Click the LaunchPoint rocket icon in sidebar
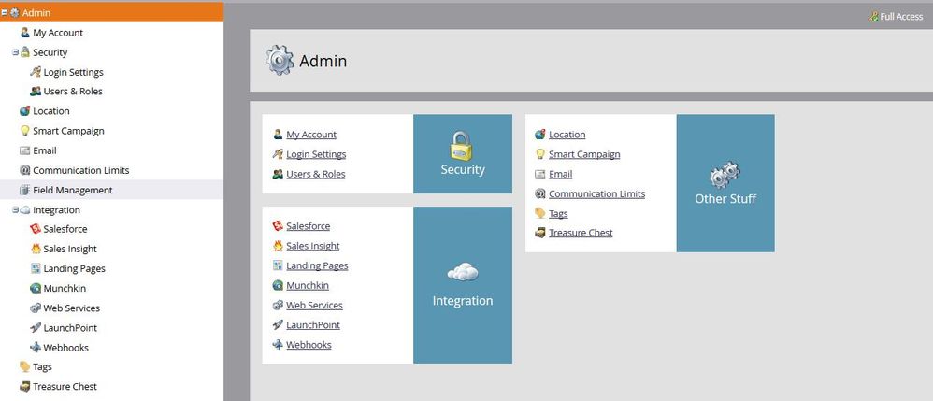Viewport: 933px width, 401px height. (x=36, y=328)
